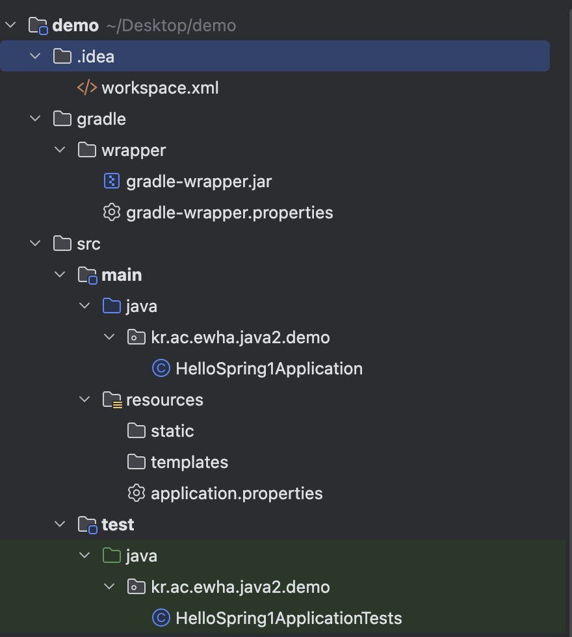Viewport: 572px width, 637px height.
Task: Click the resources folder icon
Action: click(112, 400)
